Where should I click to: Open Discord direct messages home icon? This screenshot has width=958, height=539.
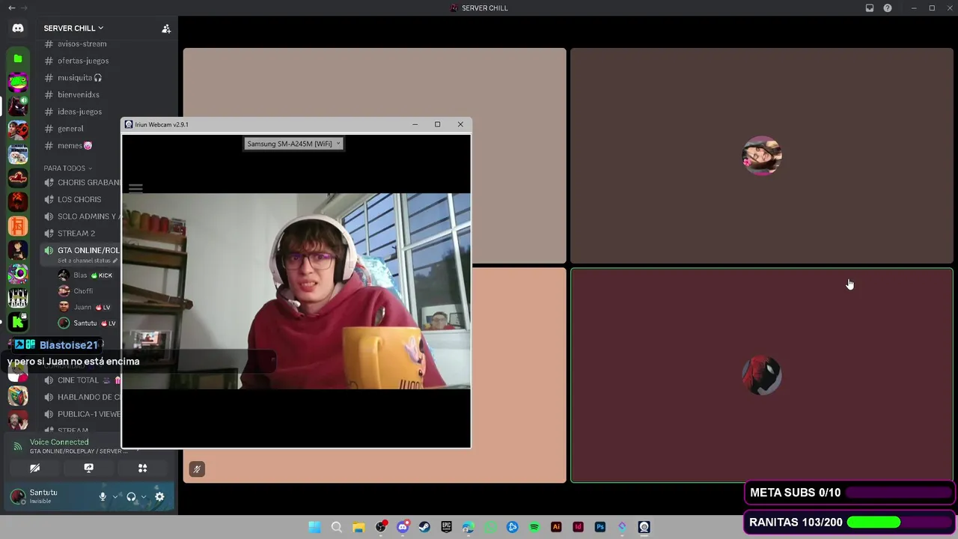(18, 28)
